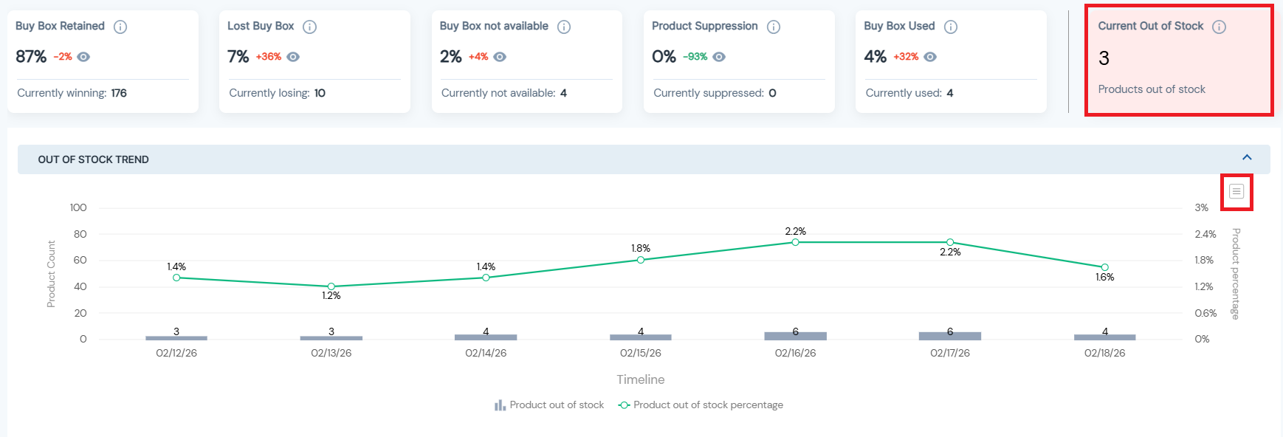1283x437 pixels.
Task: Open info tooltip for Buy Box not available
Action: point(564,27)
